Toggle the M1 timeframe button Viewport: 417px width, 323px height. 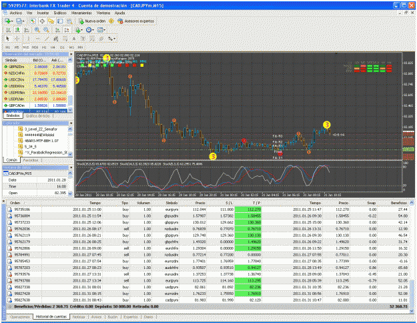point(8,47)
